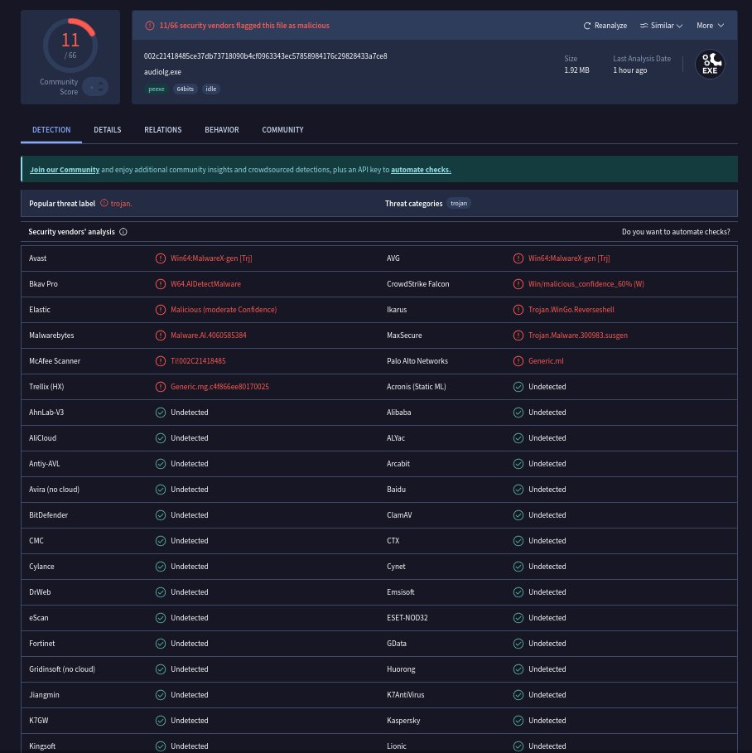The image size is (752, 753).
Task: Click the CrowdStrike Falcon alert icon
Action: (518, 284)
